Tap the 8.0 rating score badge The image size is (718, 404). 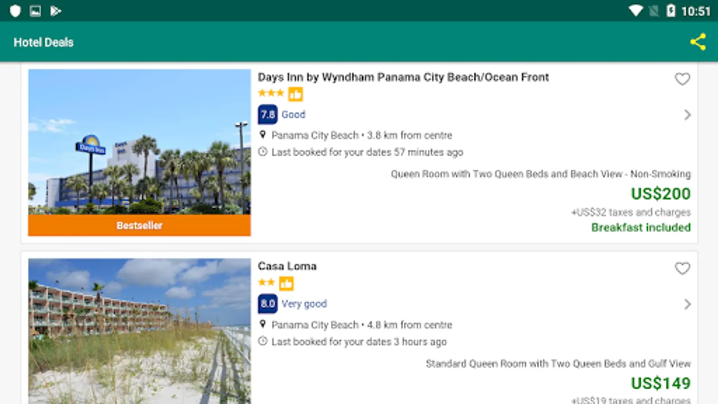tap(267, 304)
